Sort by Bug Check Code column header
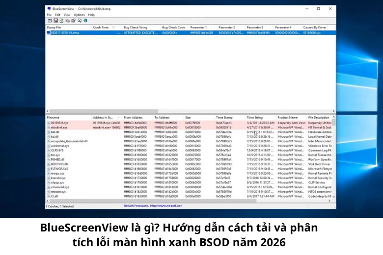Screen dimensions: 383x255 pos(175,27)
